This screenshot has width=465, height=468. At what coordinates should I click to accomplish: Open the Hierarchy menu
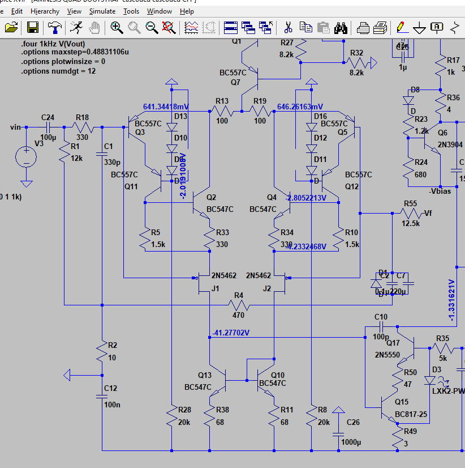45,11
